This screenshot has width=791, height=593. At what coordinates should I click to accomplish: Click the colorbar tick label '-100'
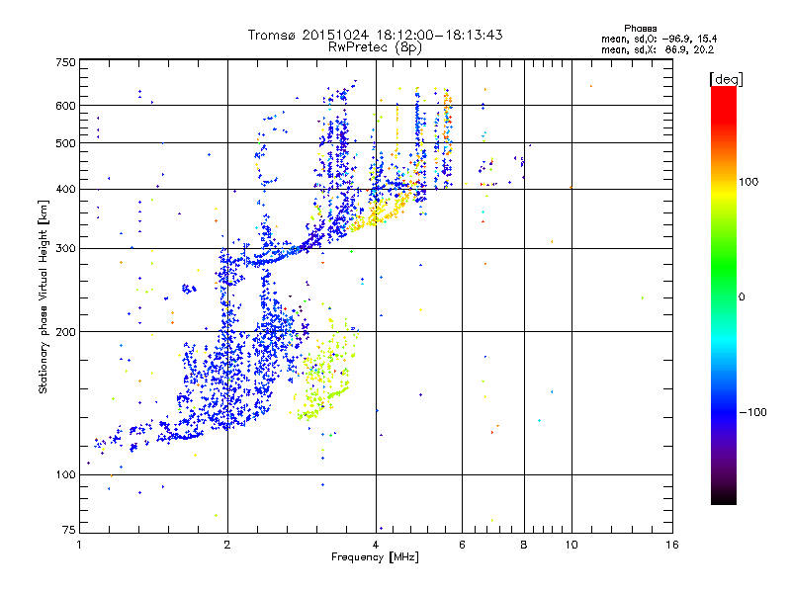click(x=752, y=412)
